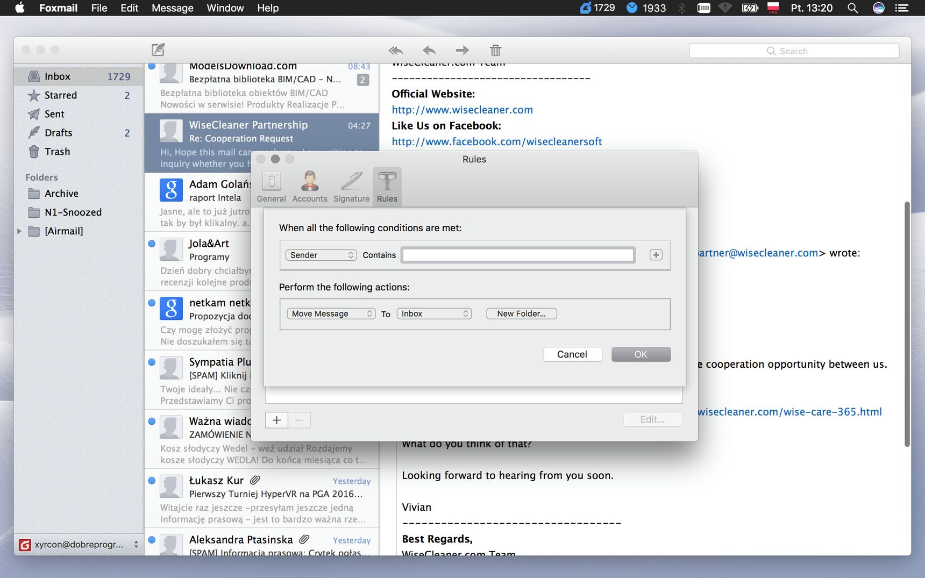Select the Adam Golań raport Intela email
Screen dimensions: 925x578
click(198, 202)
